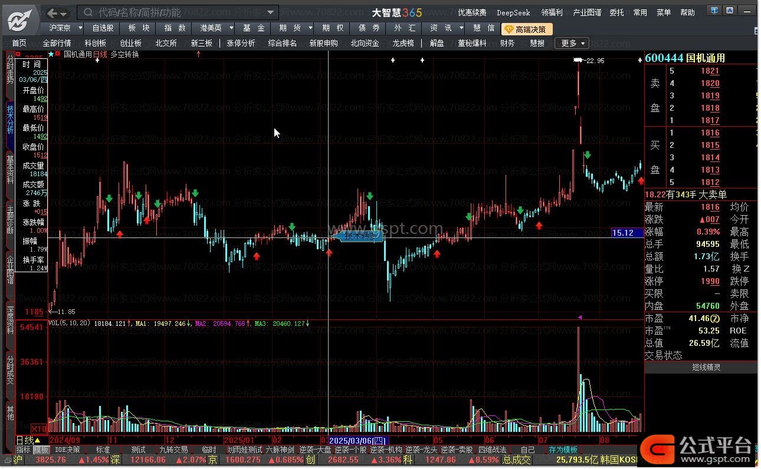Click the 存为模板 button

tap(563, 450)
